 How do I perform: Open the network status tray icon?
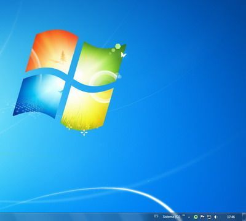[x=209, y=217]
